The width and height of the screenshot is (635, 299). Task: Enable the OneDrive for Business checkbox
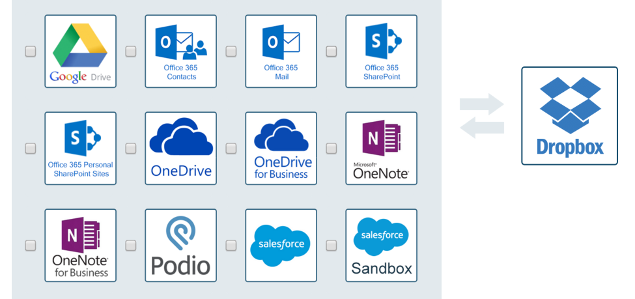tap(231, 149)
